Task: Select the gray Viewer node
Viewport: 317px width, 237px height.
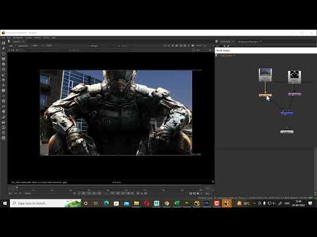Action: click(287, 132)
